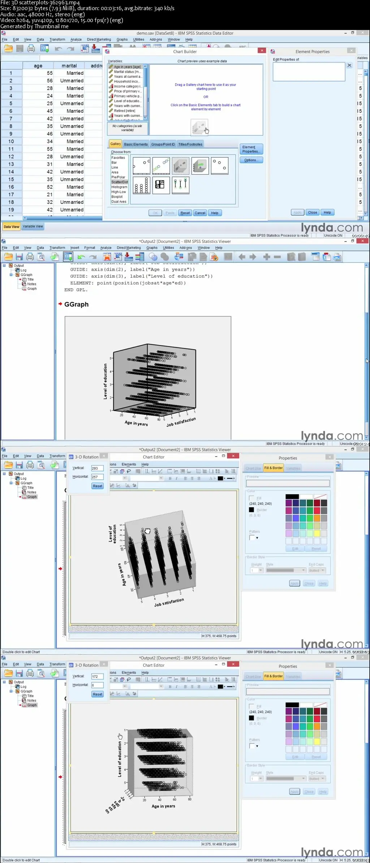Switch to Groups/Point ID tab in Chart Builder

pyautogui.click(x=163, y=144)
